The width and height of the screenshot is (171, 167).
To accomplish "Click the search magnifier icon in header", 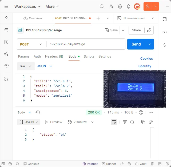I will coord(102,6).
